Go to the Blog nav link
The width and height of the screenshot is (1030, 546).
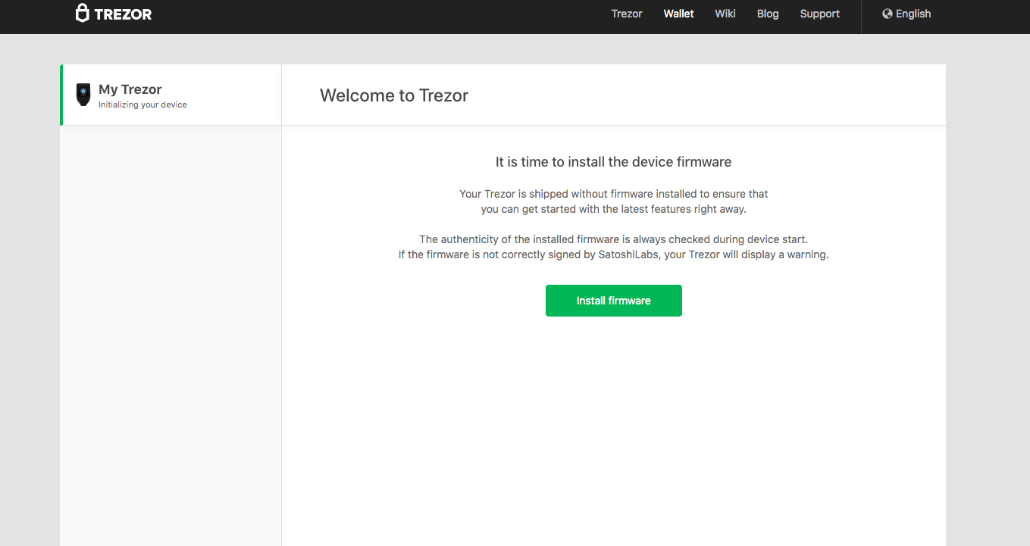click(768, 14)
